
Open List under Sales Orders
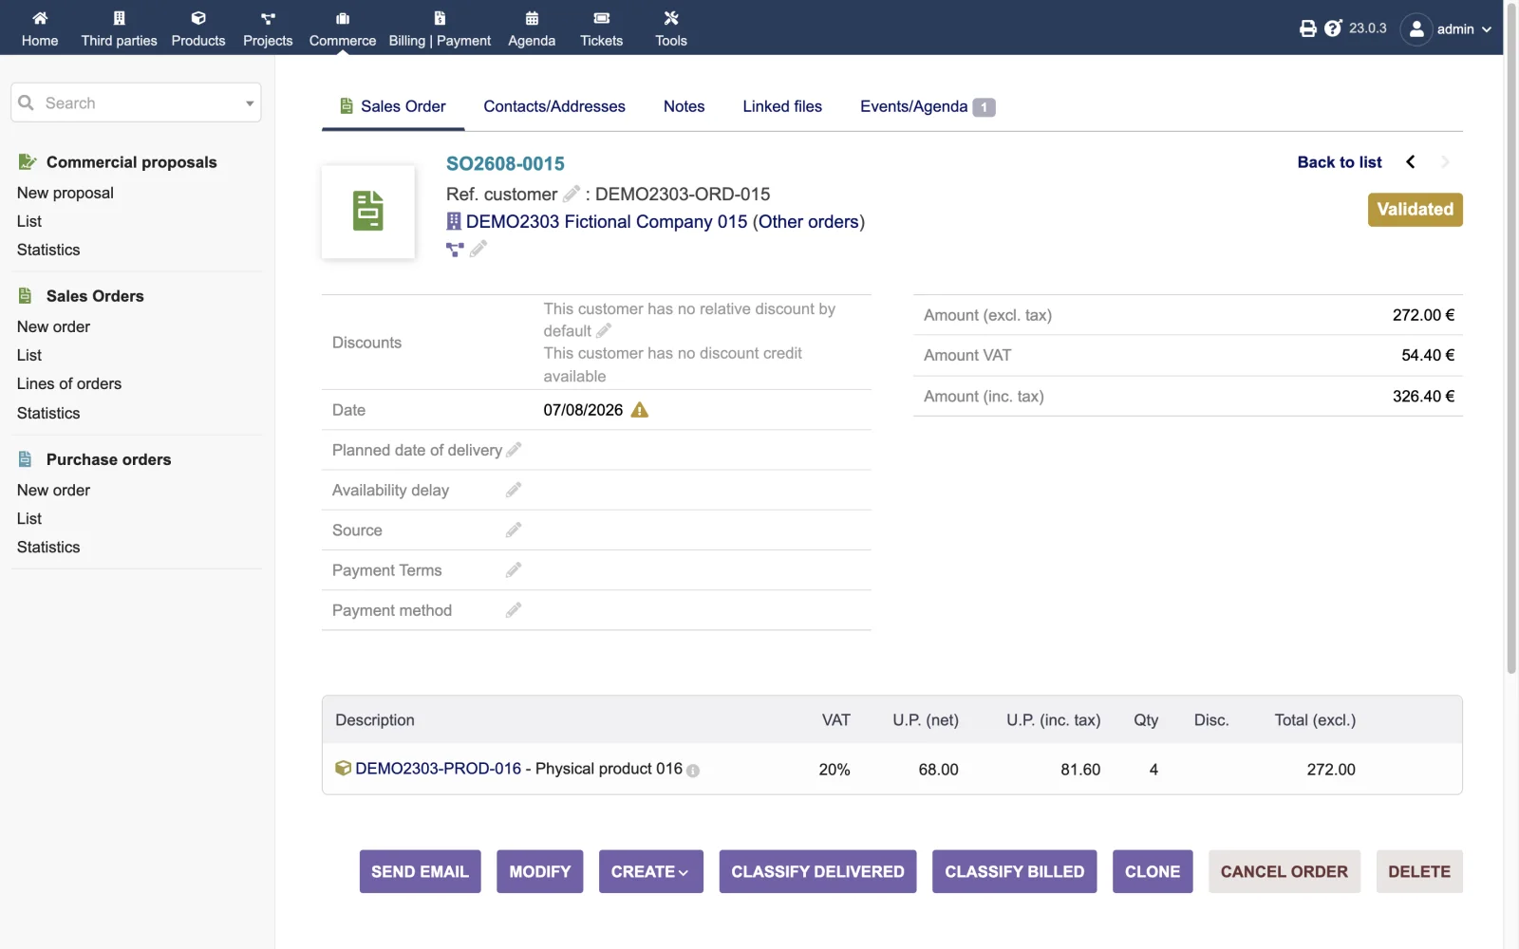click(x=29, y=355)
